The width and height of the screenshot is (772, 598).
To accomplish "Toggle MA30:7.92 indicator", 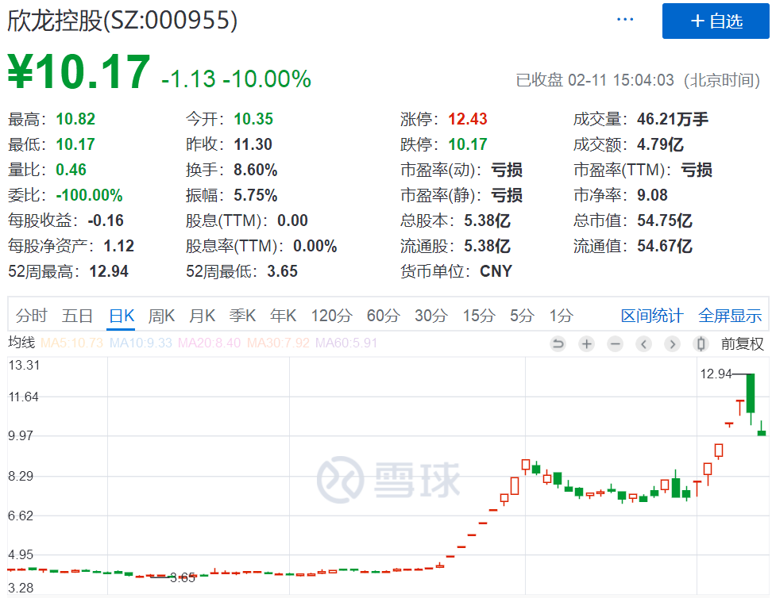I will (x=278, y=343).
